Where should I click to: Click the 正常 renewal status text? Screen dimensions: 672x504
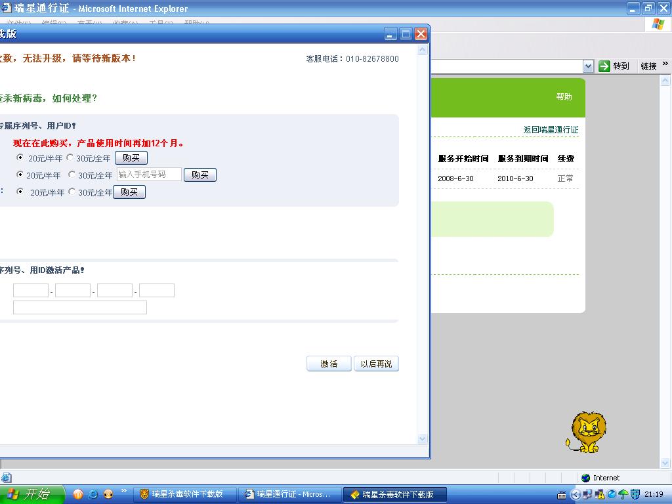pyautogui.click(x=565, y=178)
